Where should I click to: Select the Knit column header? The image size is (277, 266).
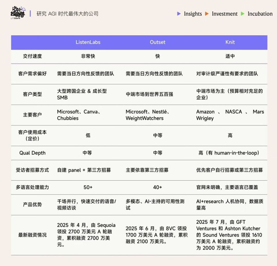pos(230,42)
